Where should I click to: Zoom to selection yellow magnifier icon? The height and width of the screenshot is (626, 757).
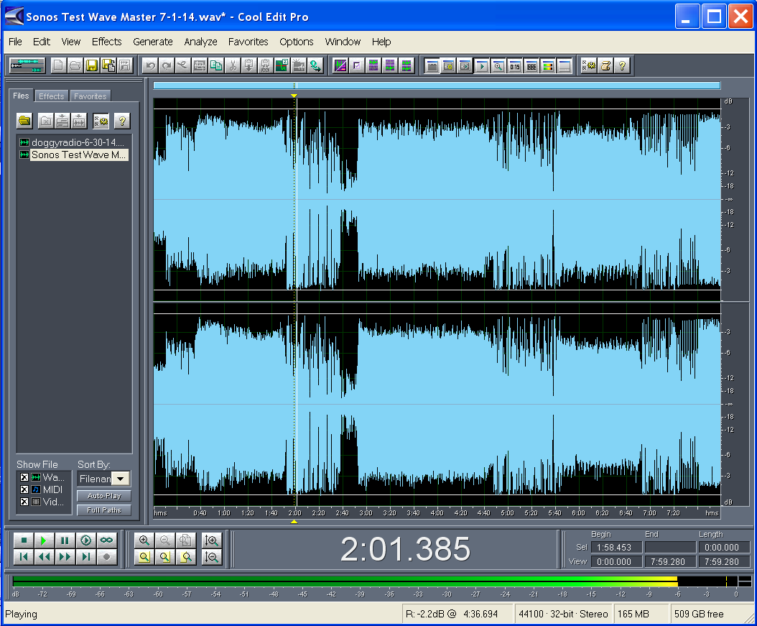[x=144, y=557]
